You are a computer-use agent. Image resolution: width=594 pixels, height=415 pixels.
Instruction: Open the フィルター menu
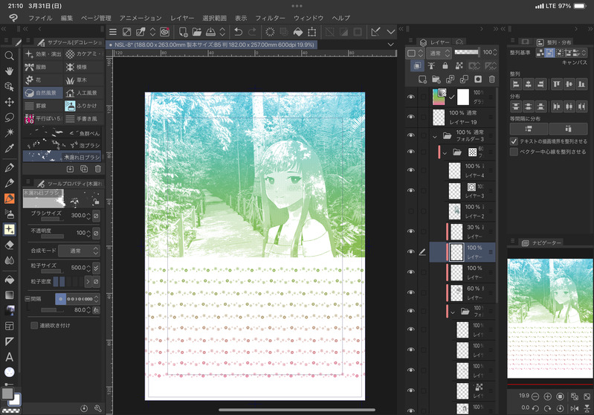(x=270, y=18)
